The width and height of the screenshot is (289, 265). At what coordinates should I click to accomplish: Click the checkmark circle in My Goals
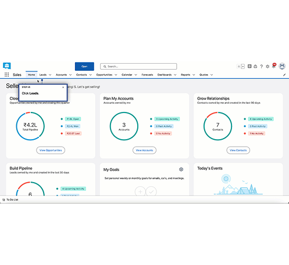click(x=151, y=191)
